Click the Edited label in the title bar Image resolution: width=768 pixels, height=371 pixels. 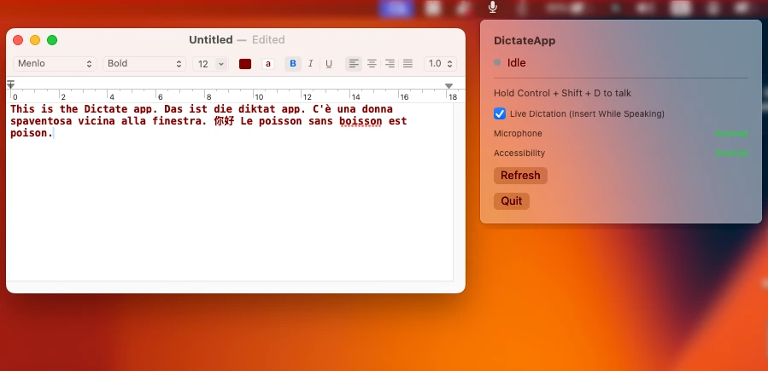point(268,39)
